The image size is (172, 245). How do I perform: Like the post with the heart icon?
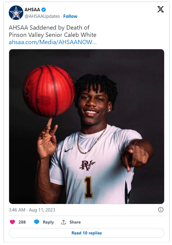tap(12, 222)
